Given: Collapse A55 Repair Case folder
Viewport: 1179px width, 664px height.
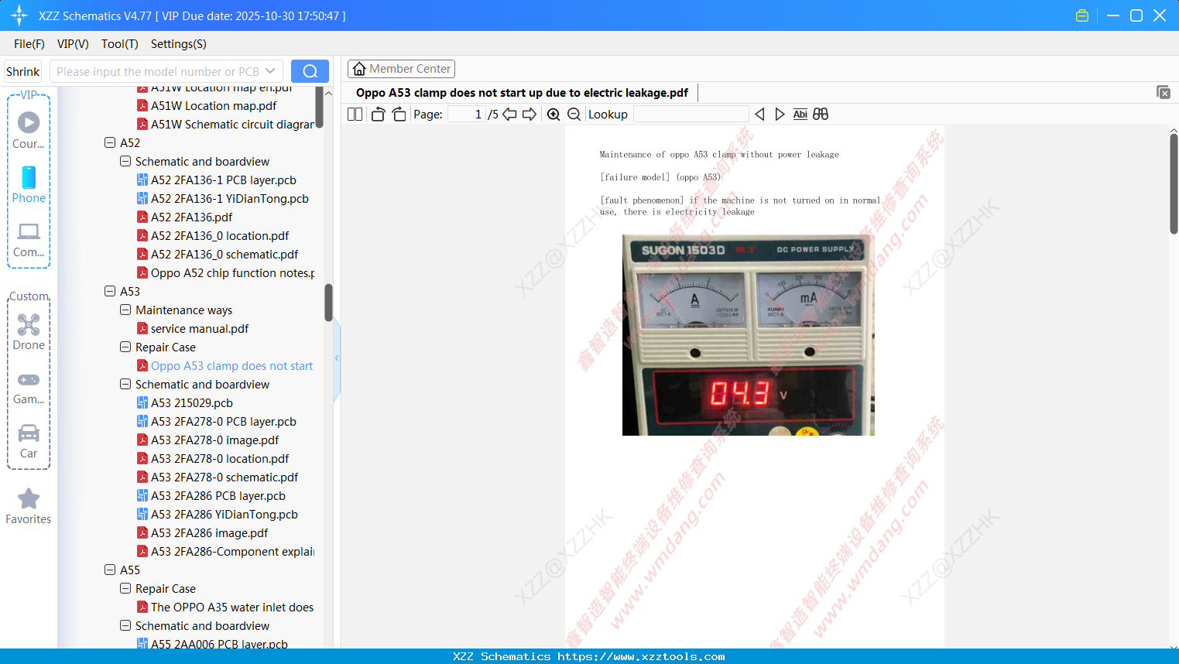Looking at the screenshot, I should pyautogui.click(x=125, y=589).
